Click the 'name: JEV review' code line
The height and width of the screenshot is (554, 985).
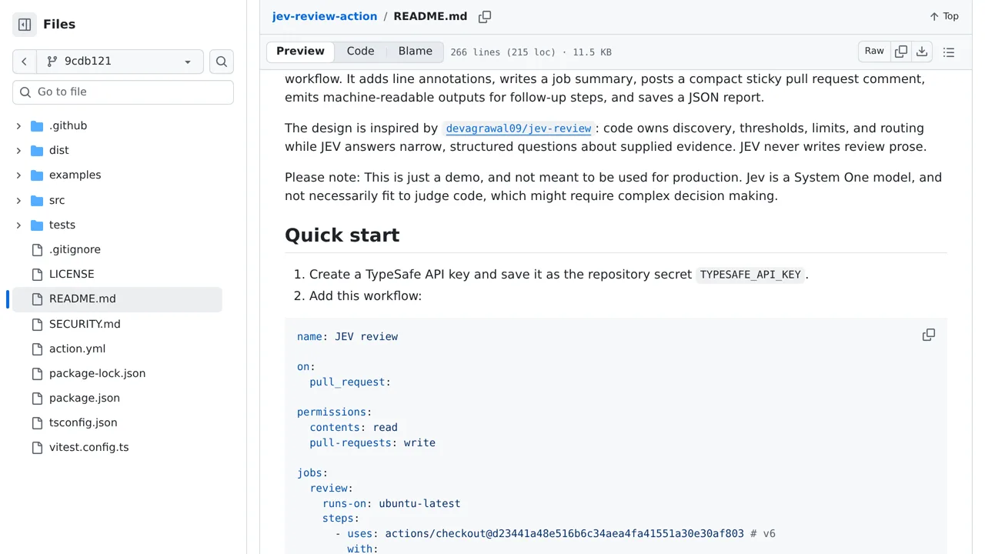click(347, 336)
